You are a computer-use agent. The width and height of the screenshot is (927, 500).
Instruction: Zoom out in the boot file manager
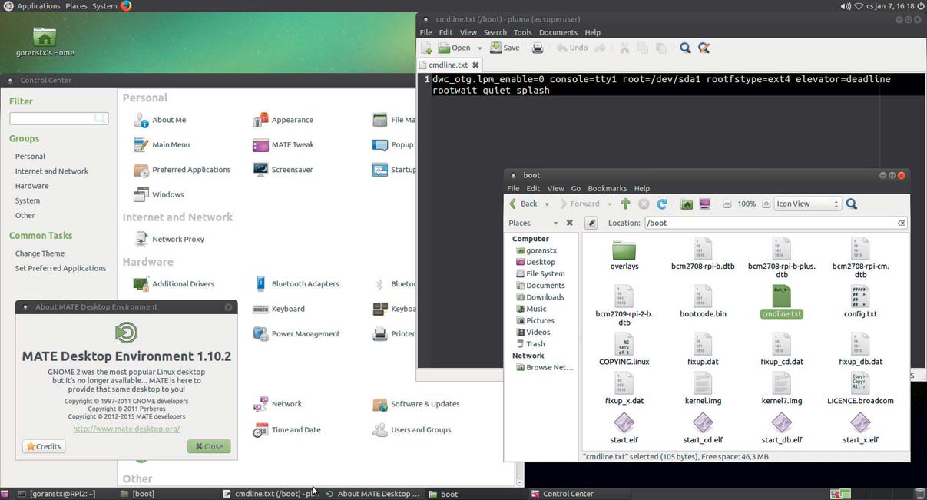pos(727,204)
